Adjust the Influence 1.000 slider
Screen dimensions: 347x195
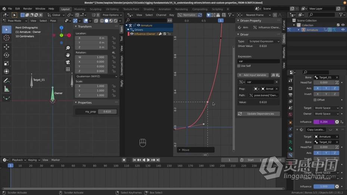324,186
